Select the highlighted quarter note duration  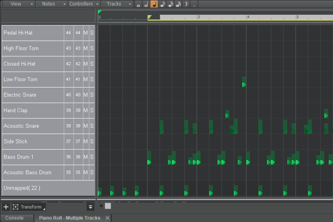pyautogui.click(x=154, y=4)
